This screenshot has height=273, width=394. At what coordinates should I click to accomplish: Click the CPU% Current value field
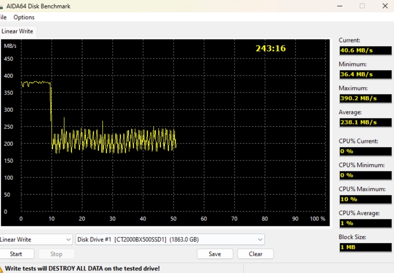tap(365, 151)
